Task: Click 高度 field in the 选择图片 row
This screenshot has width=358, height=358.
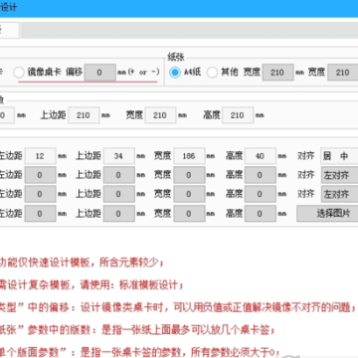Action: 261,214
